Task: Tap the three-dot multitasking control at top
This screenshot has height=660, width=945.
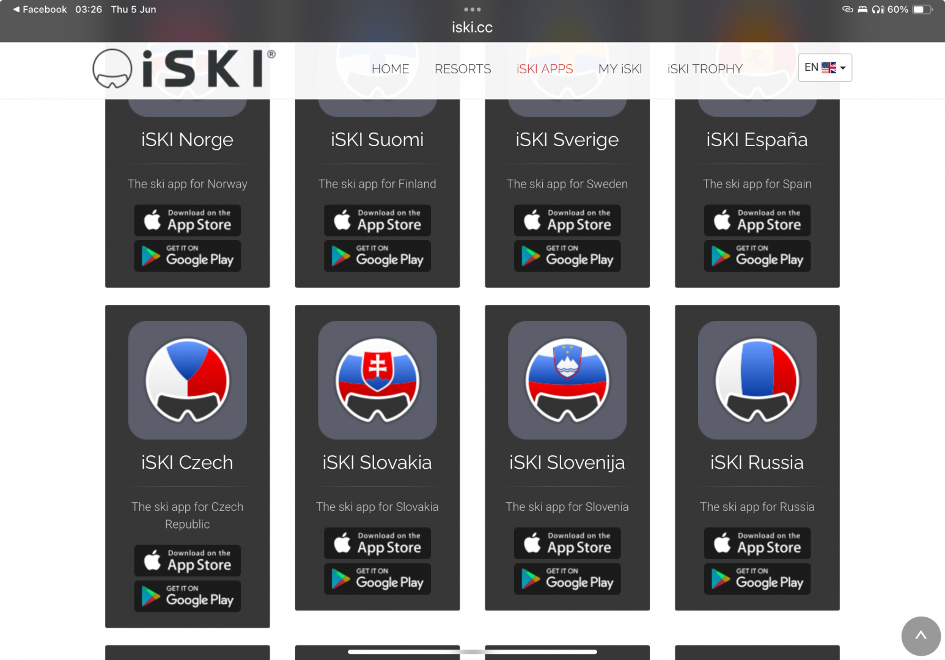Action: [x=473, y=9]
